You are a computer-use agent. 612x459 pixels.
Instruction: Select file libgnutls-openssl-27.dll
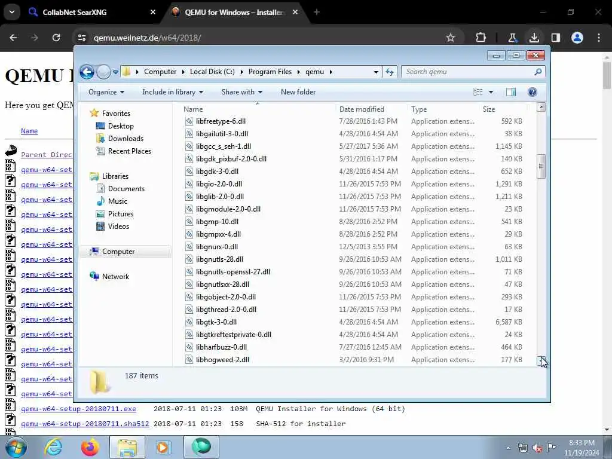point(233,272)
